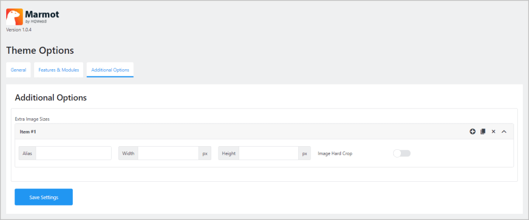529x220 pixels.
Task: Click the Save Settings button
Action: (43, 197)
